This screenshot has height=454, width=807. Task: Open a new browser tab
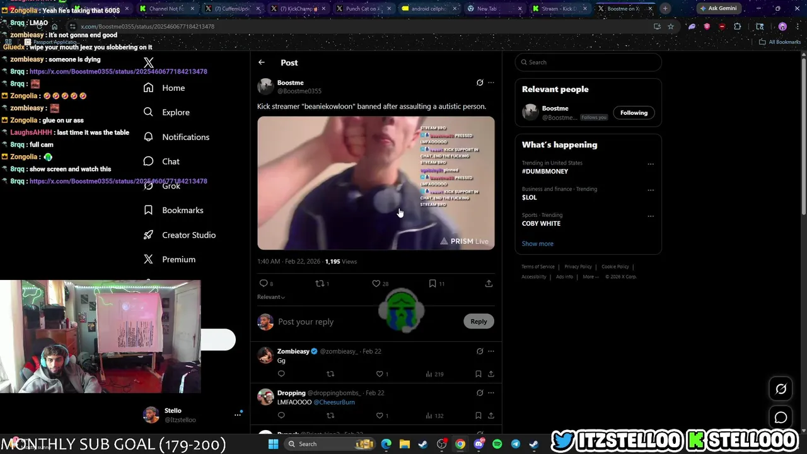[x=665, y=9]
